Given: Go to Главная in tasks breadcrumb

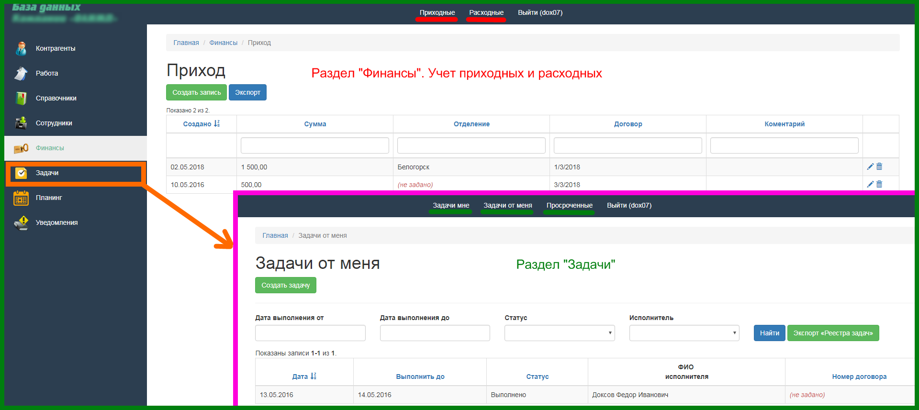Looking at the screenshot, I should point(275,235).
